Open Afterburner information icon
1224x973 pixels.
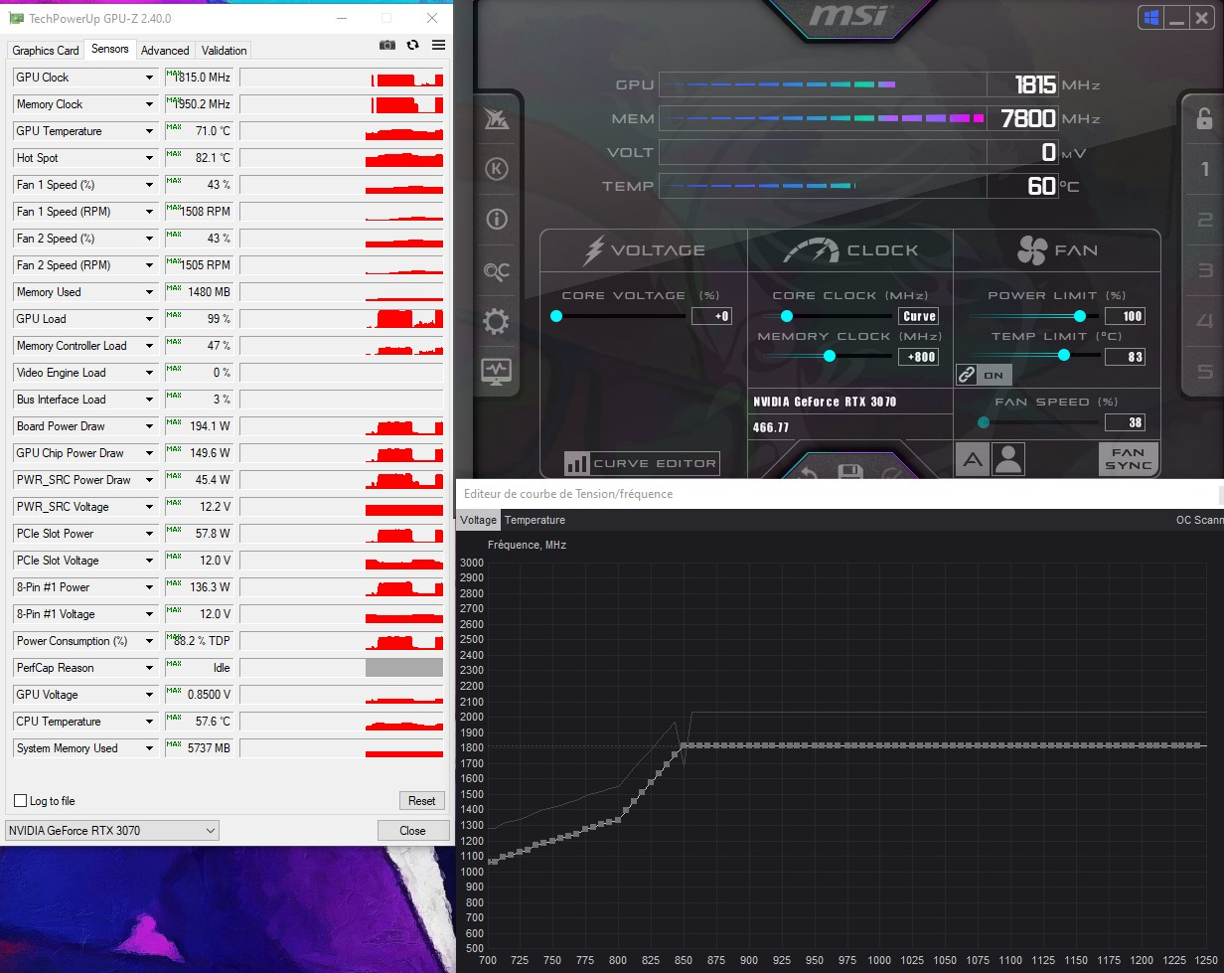tap(496, 220)
